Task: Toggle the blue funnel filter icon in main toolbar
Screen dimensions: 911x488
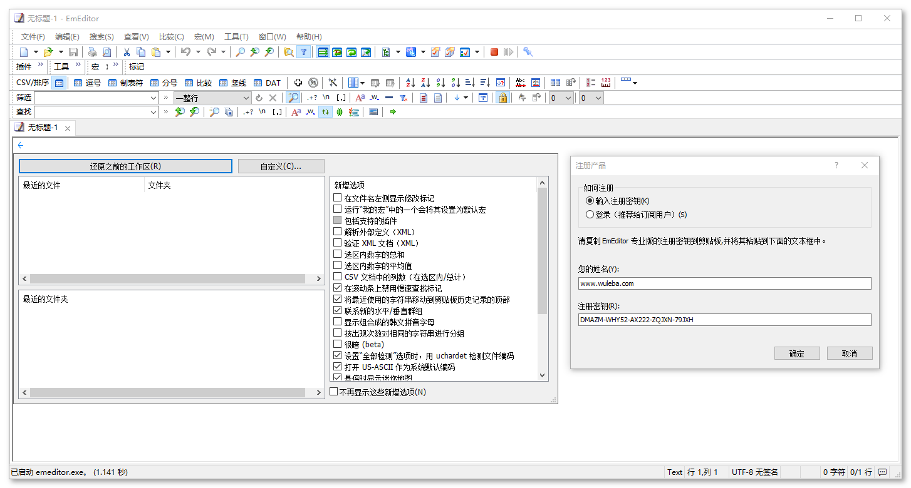Action: tap(303, 52)
